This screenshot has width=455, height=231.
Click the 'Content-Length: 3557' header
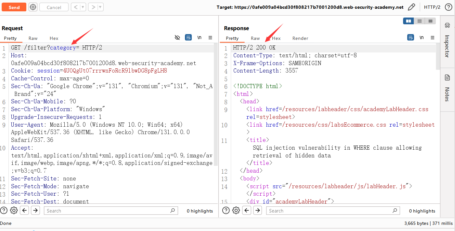click(266, 71)
